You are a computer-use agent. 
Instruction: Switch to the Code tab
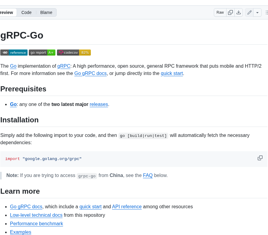[x=26, y=12]
